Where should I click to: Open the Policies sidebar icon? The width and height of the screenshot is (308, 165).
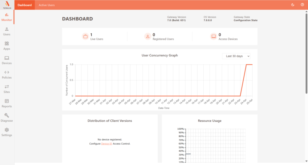[7, 72]
